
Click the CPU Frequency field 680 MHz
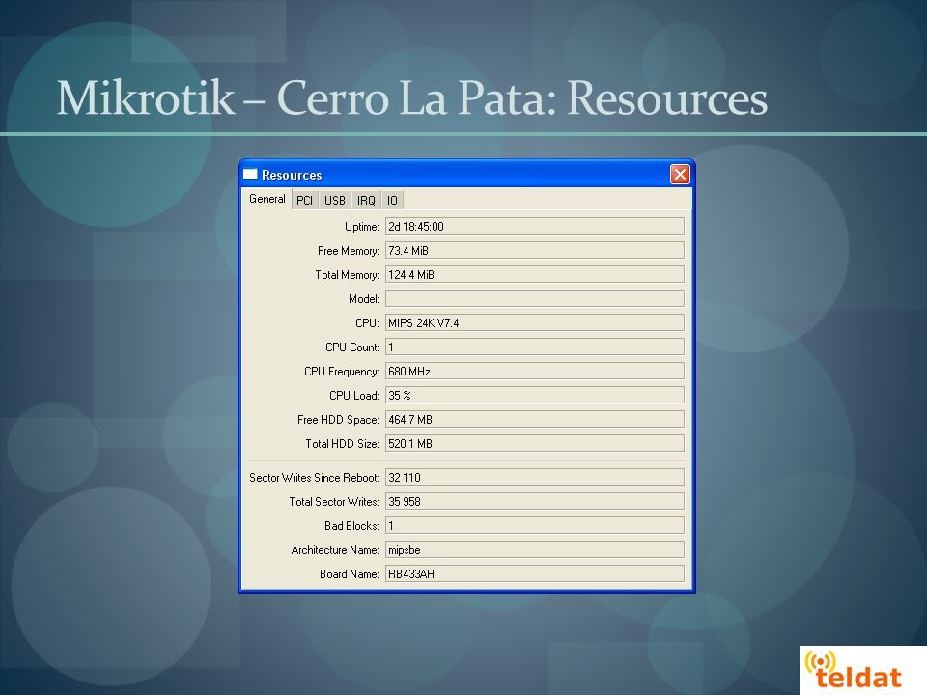tap(534, 371)
